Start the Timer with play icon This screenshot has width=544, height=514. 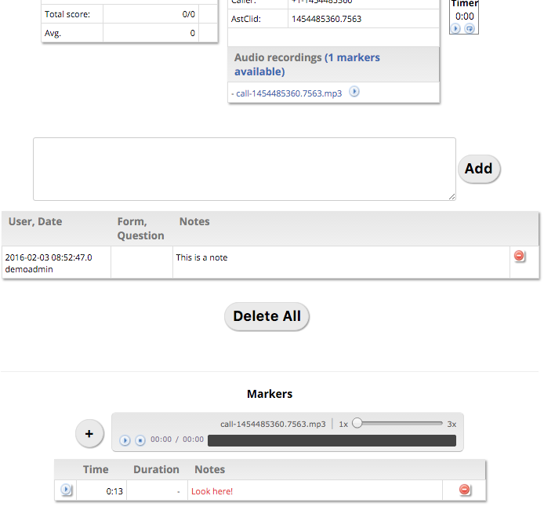click(x=455, y=28)
